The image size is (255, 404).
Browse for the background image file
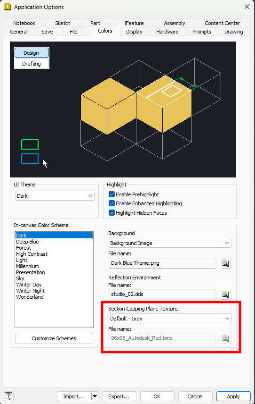click(x=226, y=263)
